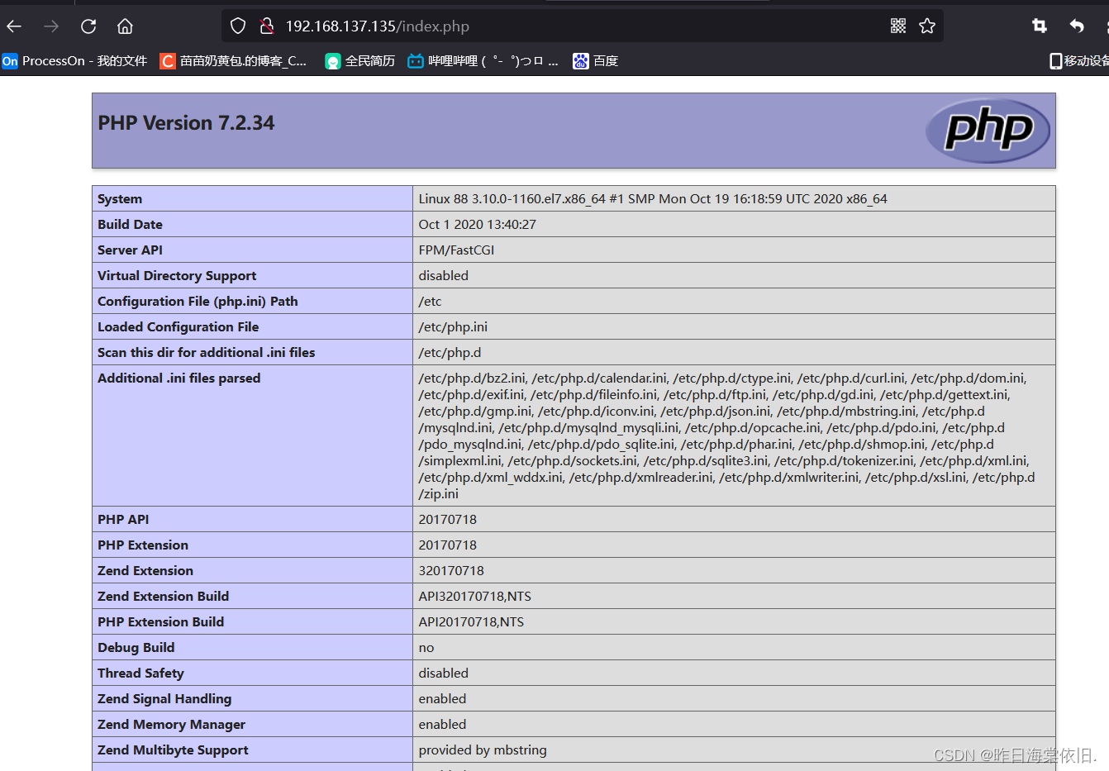Screen dimensions: 1109x771
Task: Click the PHP API label
Action: click(x=123, y=520)
